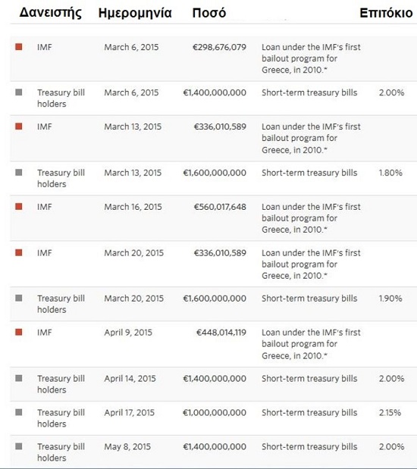
Task: Click the 2.15% interest rate value
Action: pyautogui.click(x=390, y=412)
